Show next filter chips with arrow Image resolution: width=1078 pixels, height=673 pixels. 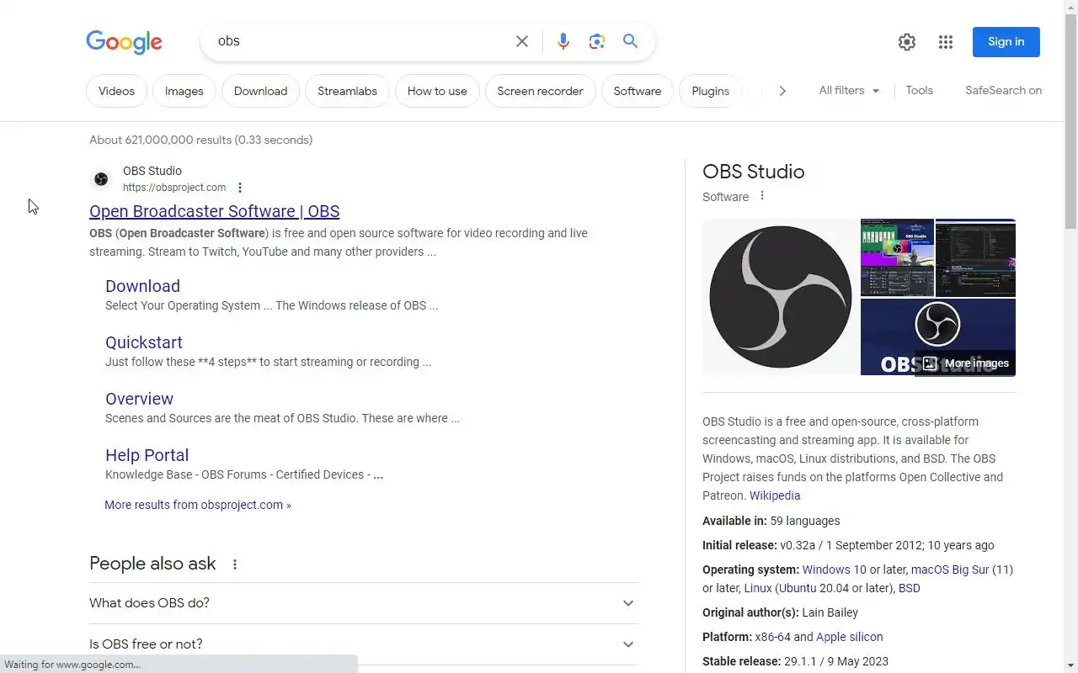[x=782, y=91]
